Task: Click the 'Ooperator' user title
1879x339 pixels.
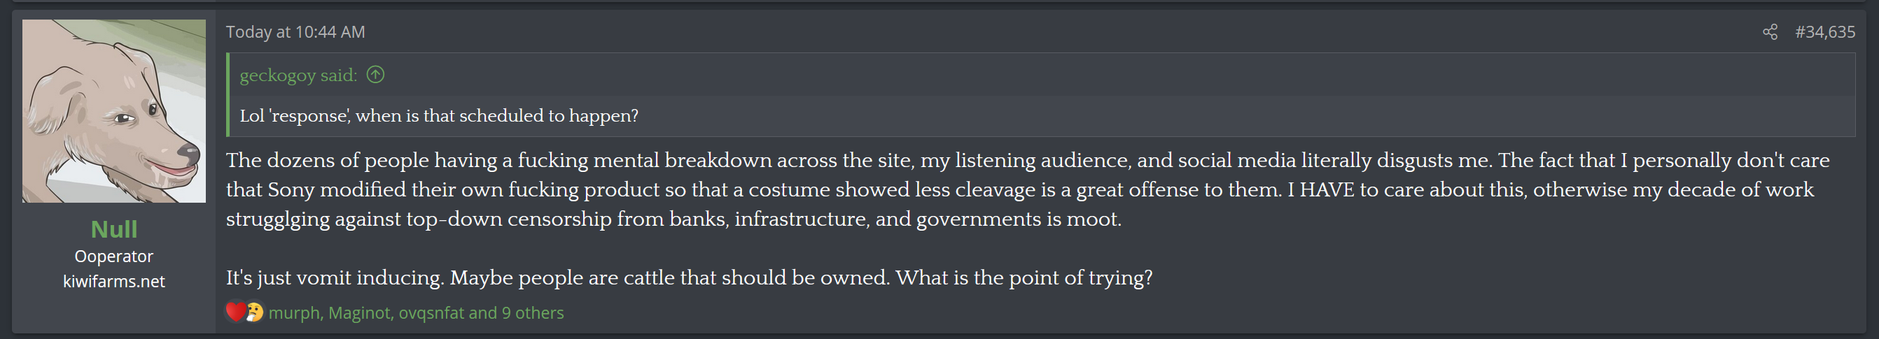Action: point(114,257)
